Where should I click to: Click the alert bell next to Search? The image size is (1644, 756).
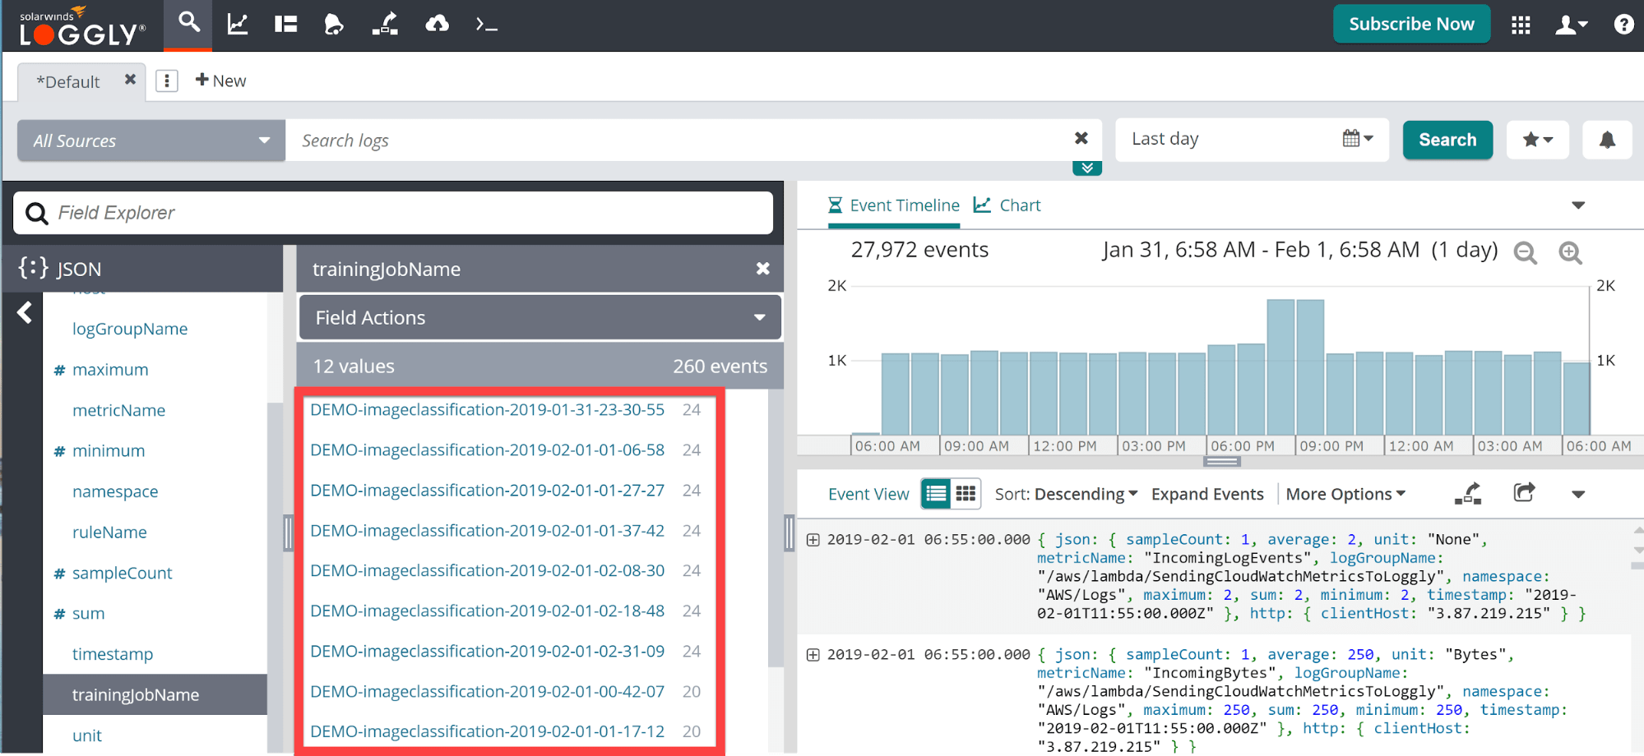click(1607, 140)
